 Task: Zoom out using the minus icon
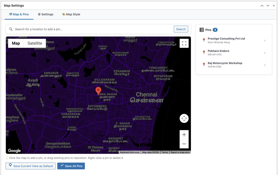click(184, 143)
